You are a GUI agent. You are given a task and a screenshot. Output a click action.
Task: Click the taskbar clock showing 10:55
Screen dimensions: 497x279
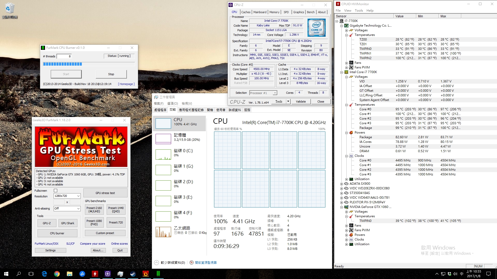[x=474, y=274]
